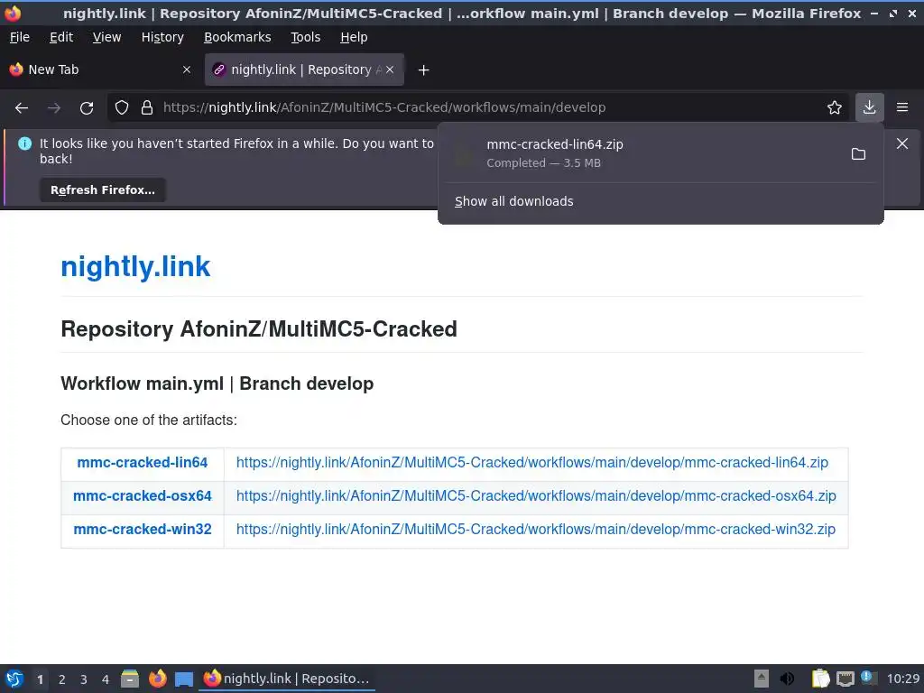Open the mmc-cracked-osx64.zip URL link
This screenshot has height=693, width=924.
(536, 495)
